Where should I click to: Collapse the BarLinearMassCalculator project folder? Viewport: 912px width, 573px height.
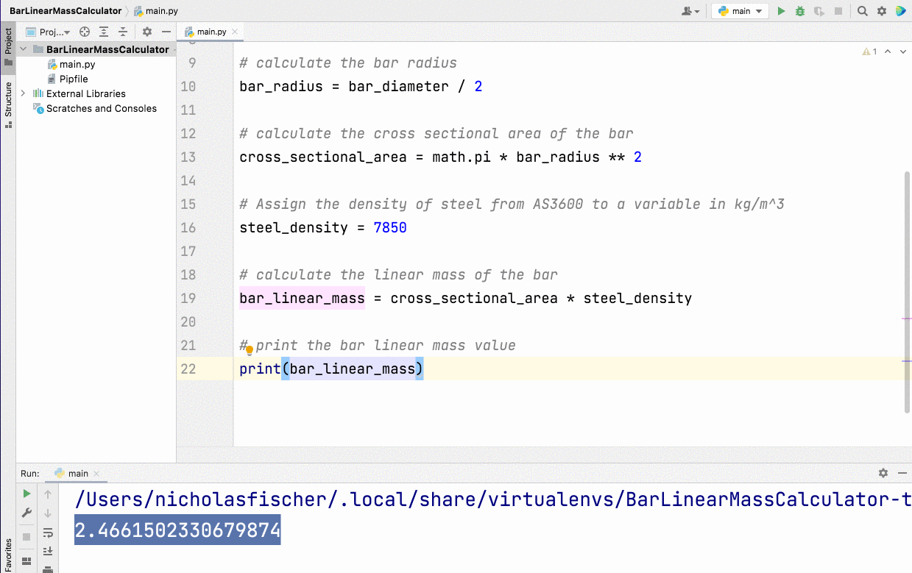pyautogui.click(x=23, y=49)
